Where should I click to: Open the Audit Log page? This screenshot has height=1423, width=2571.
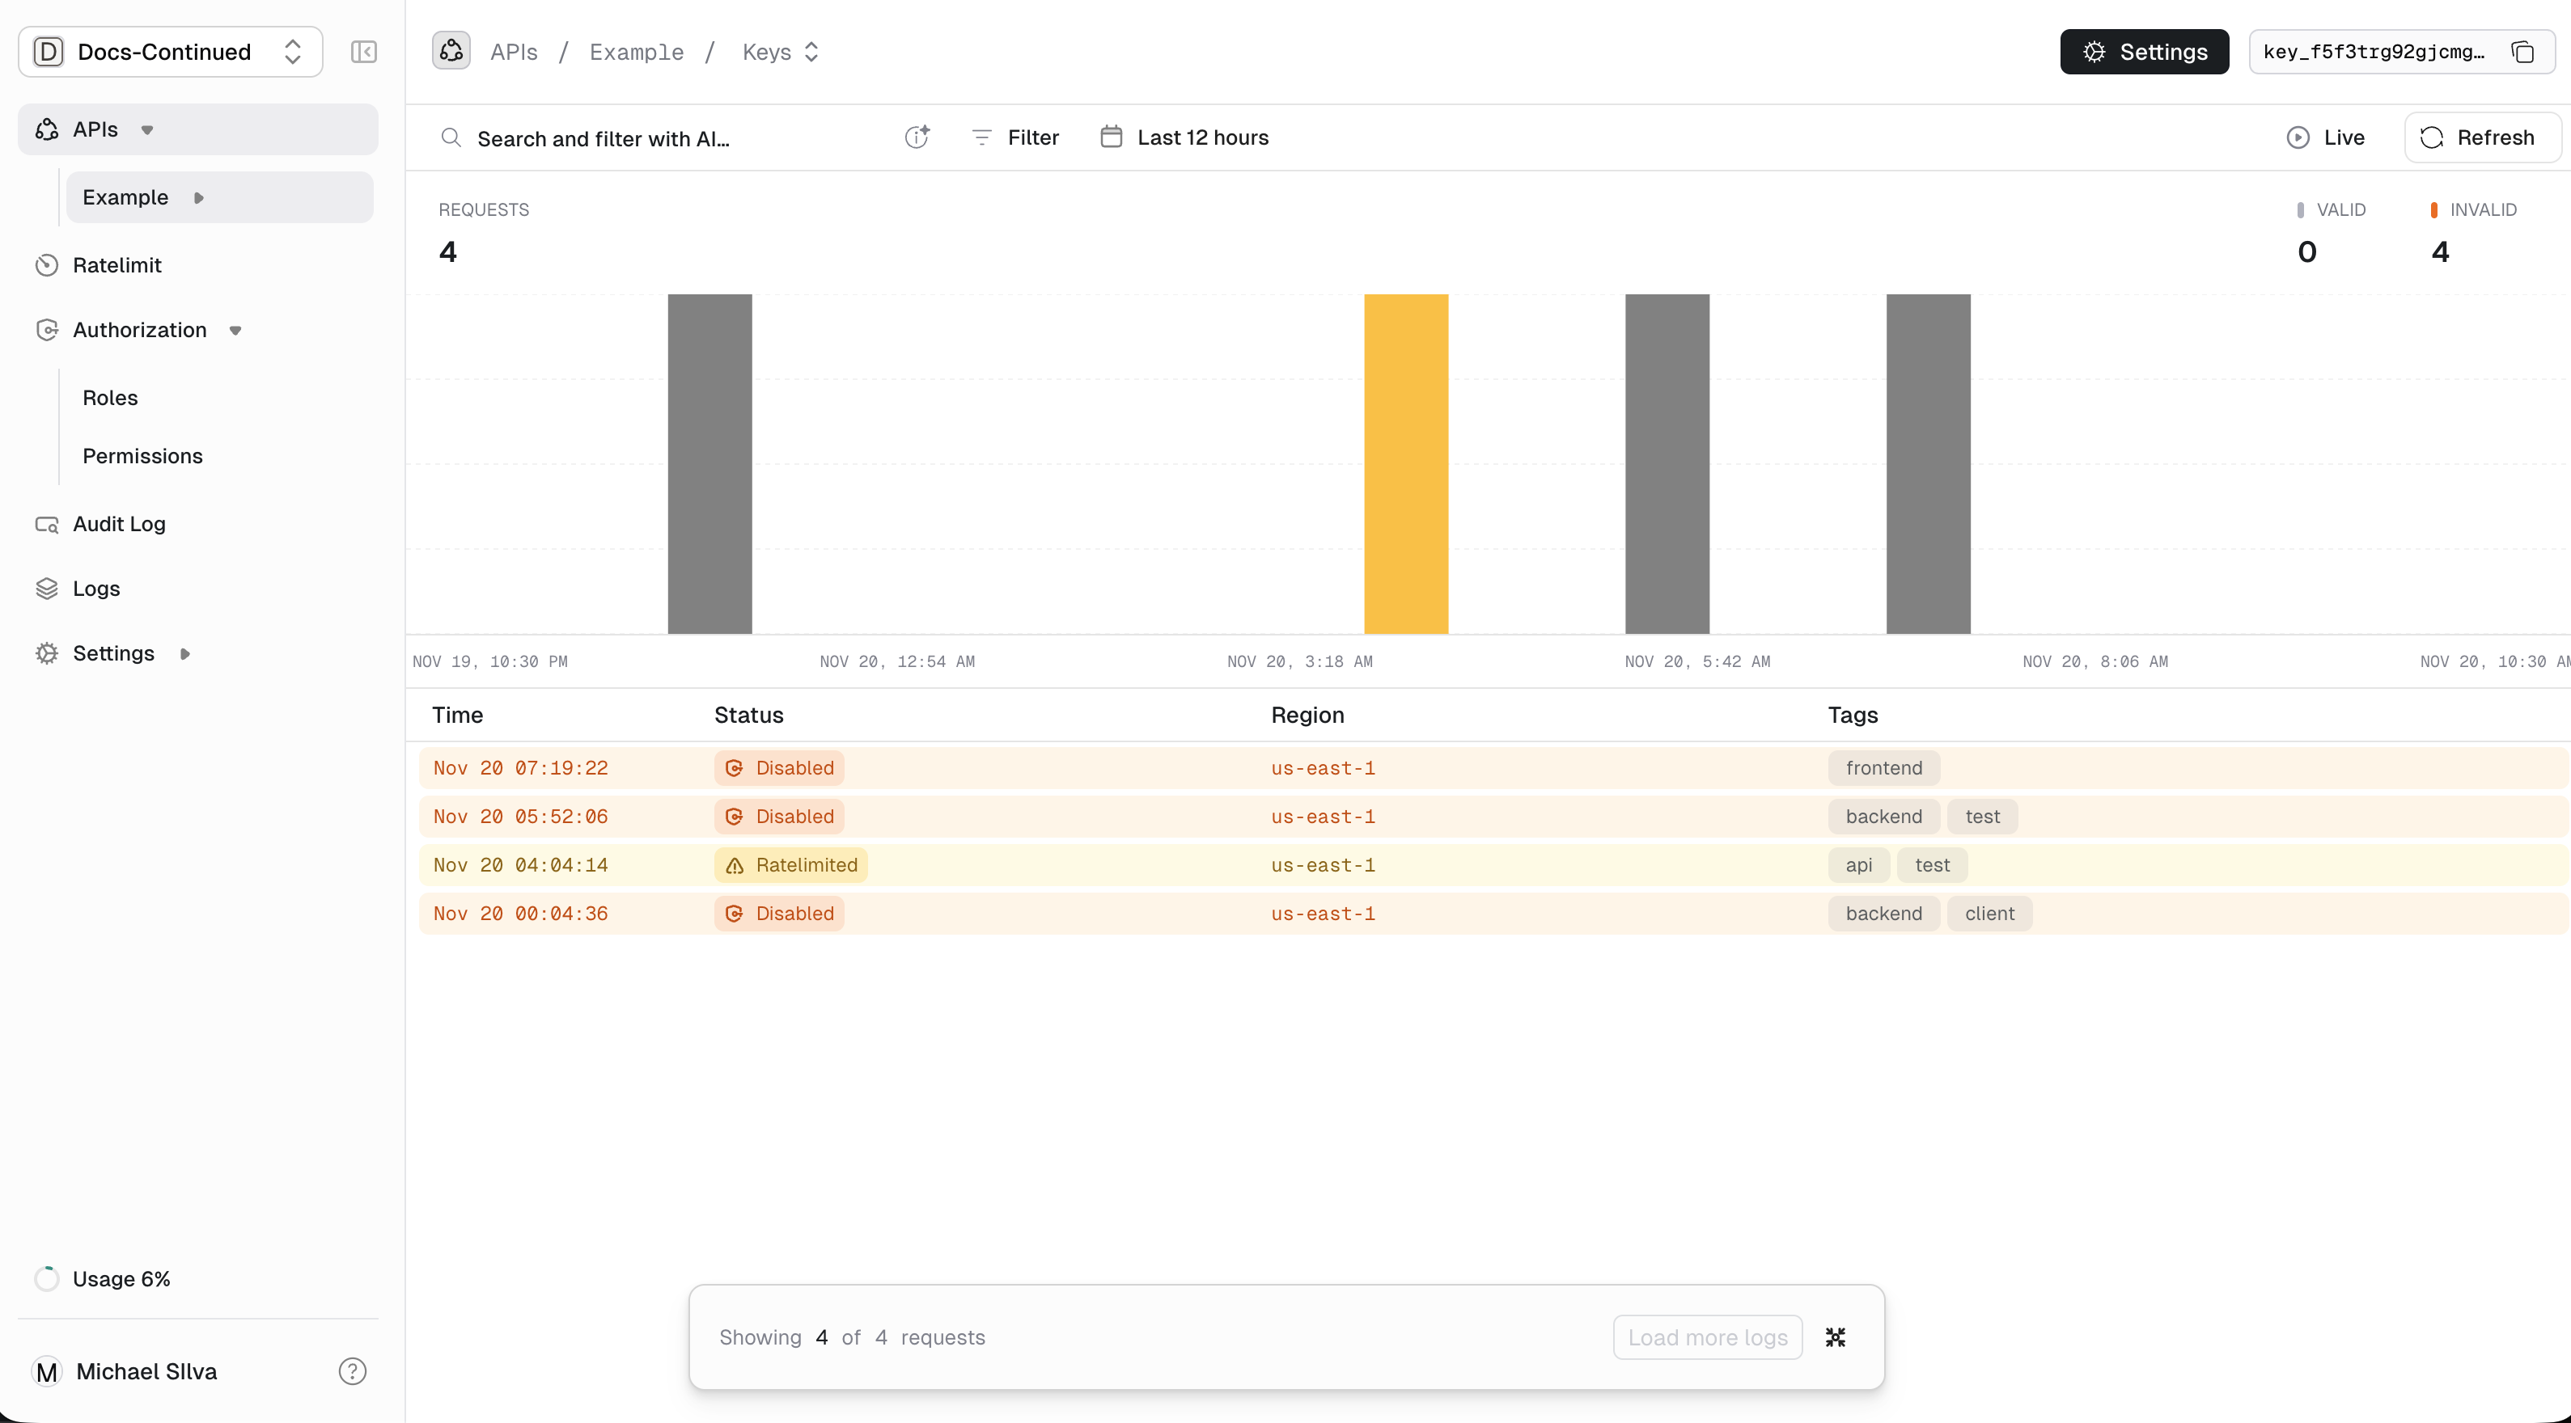pyautogui.click(x=119, y=524)
